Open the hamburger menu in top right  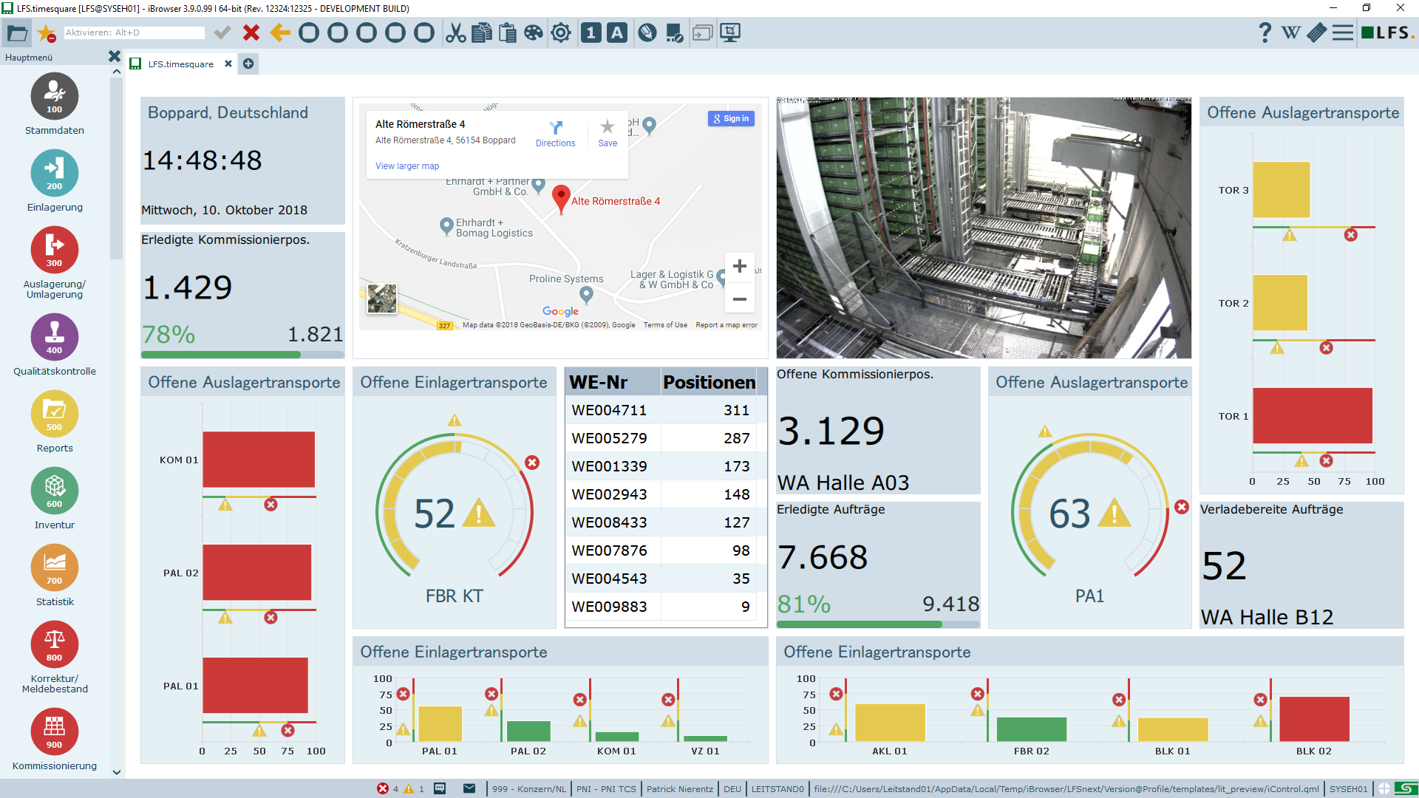coord(1342,33)
